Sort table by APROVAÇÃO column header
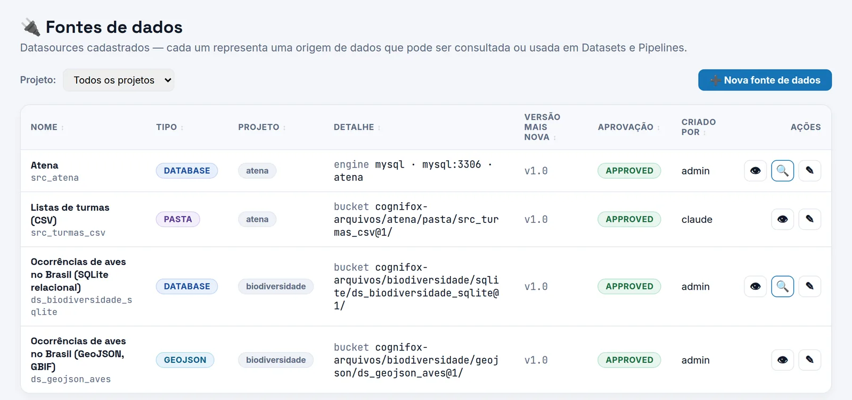This screenshot has width=852, height=400. pyautogui.click(x=628, y=127)
